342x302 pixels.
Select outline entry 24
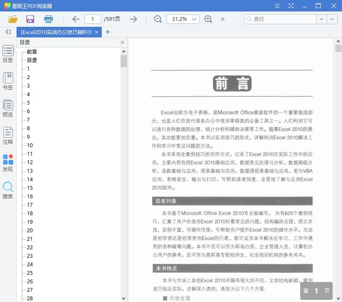coord(30,264)
